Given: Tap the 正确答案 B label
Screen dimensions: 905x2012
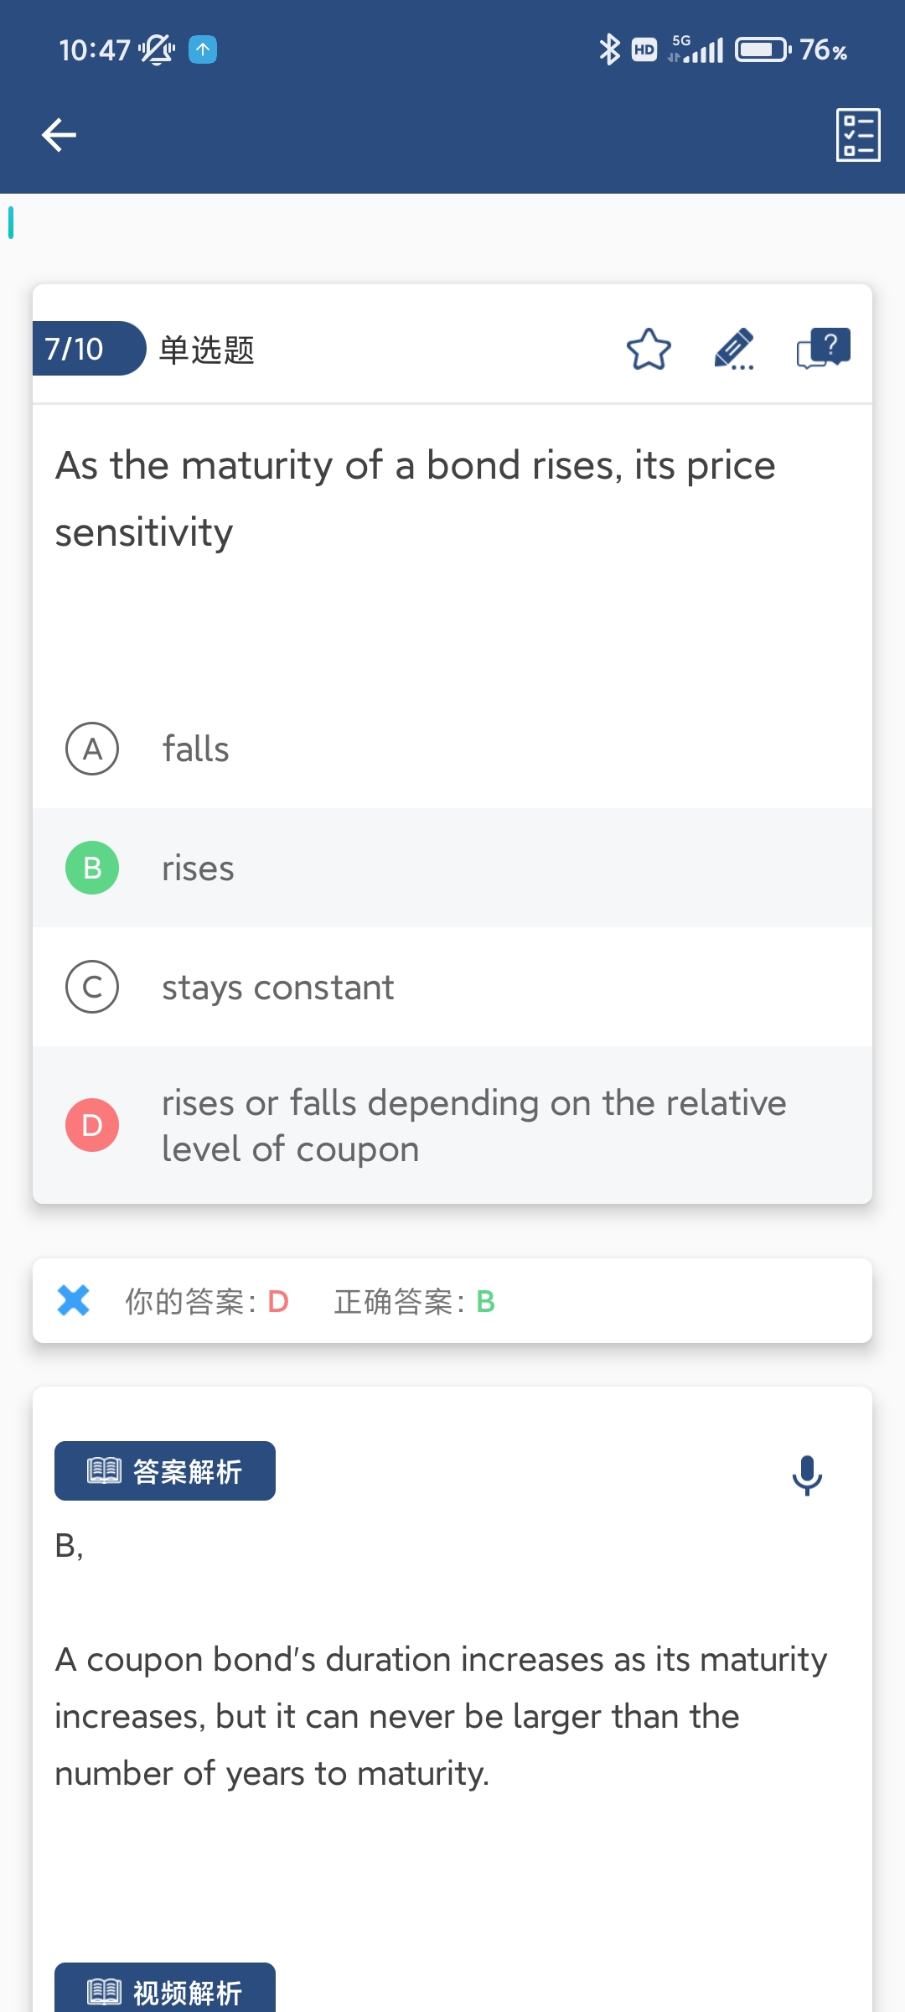Looking at the screenshot, I should pyautogui.click(x=414, y=1302).
